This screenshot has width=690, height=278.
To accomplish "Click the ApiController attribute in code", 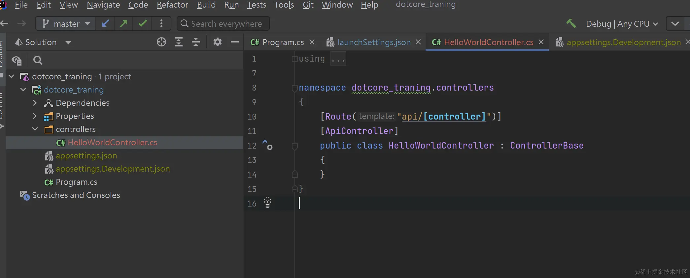I will [x=360, y=131].
